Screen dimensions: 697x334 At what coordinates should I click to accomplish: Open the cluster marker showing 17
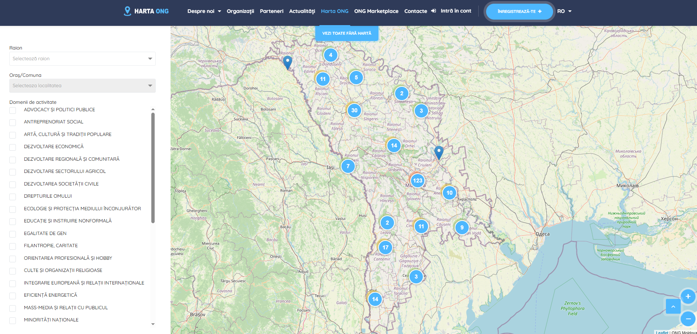pyautogui.click(x=385, y=248)
